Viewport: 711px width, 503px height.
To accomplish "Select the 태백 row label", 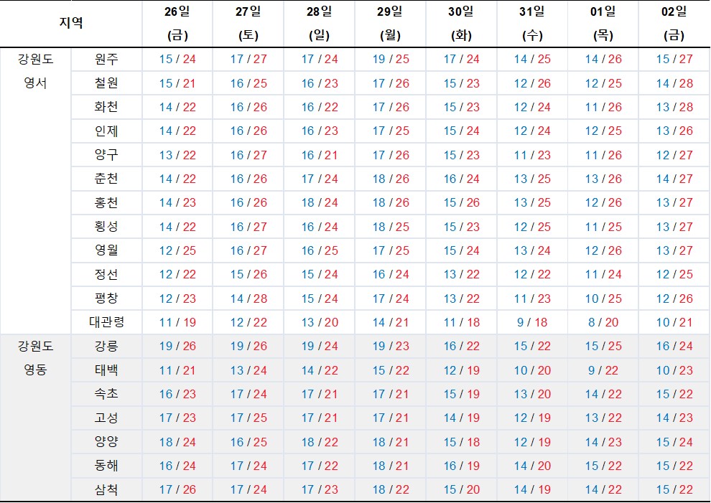I will pos(106,370).
